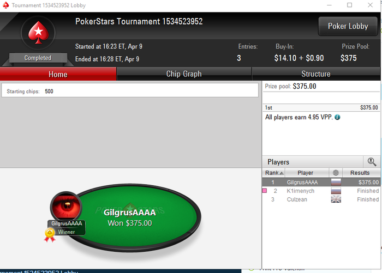This screenshot has height=273, width=382.
Task: Click the pink color tag beside K1imenych
Action: click(264, 191)
